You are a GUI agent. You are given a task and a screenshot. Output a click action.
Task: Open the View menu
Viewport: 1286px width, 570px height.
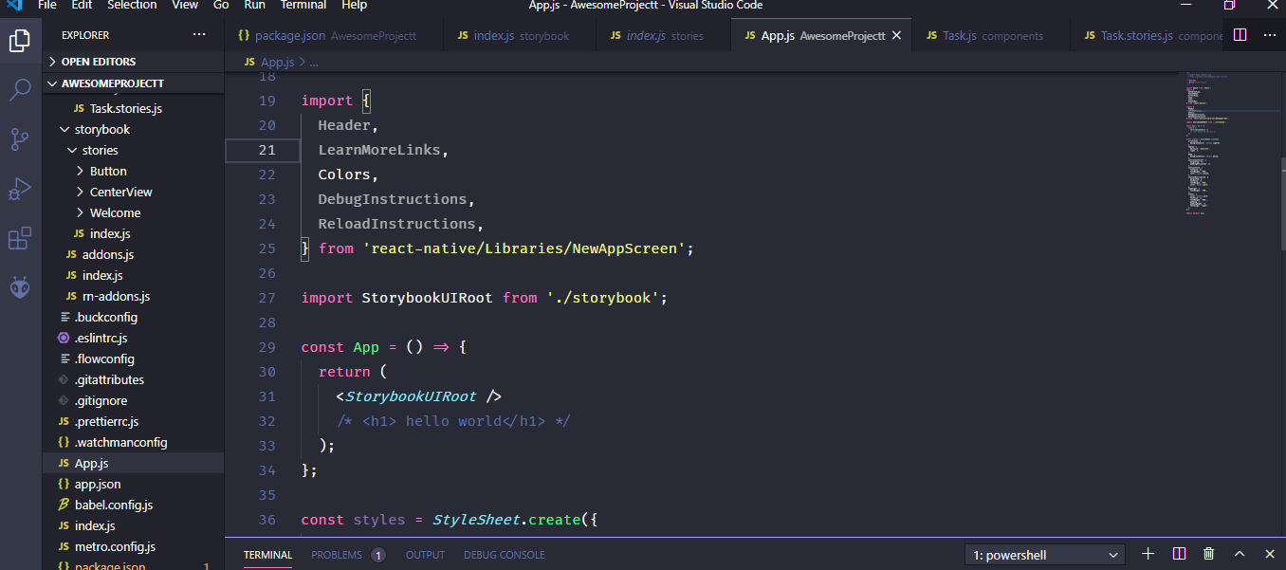(x=185, y=5)
